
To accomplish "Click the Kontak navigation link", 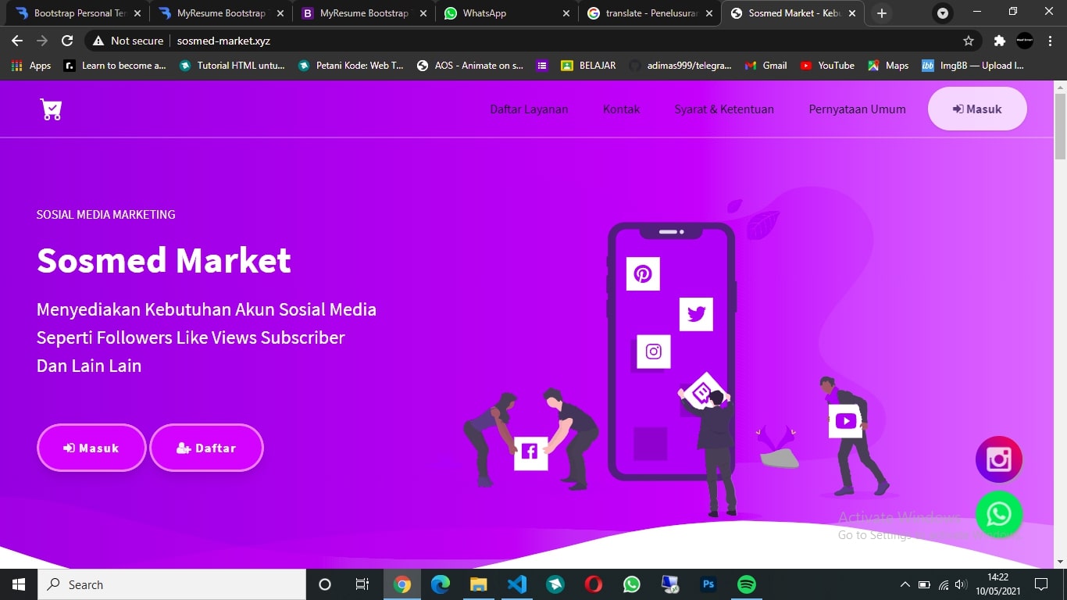I will tap(621, 109).
